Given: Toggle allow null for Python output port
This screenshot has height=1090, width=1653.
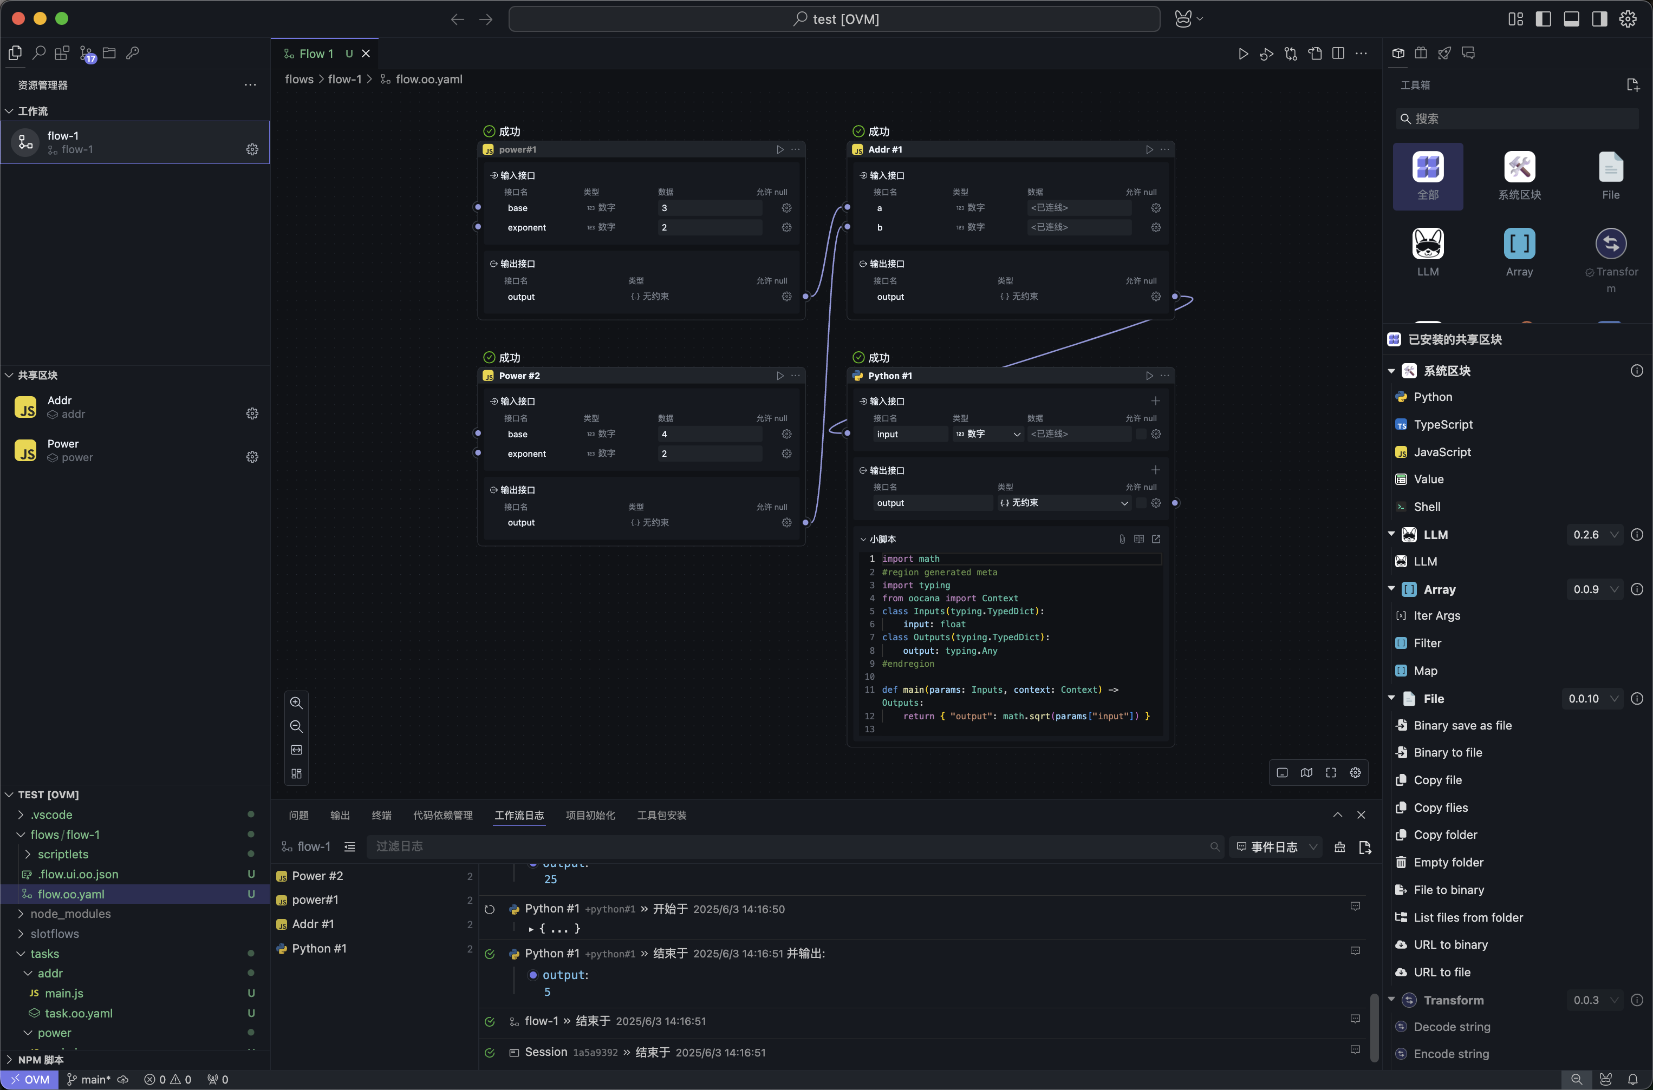Looking at the screenshot, I should click(x=1141, y=503).
